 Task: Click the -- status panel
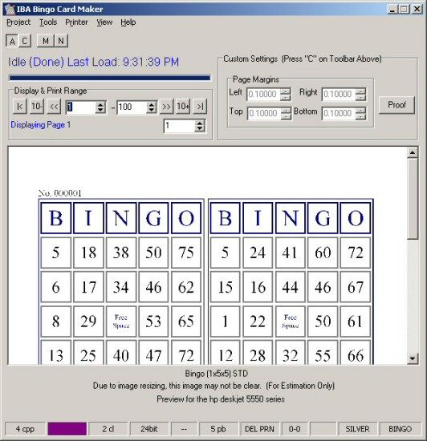pyautogui.click(x=184, y=429)
